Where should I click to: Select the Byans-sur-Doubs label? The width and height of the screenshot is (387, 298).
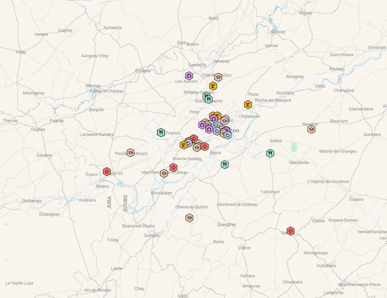pos(138,226)
